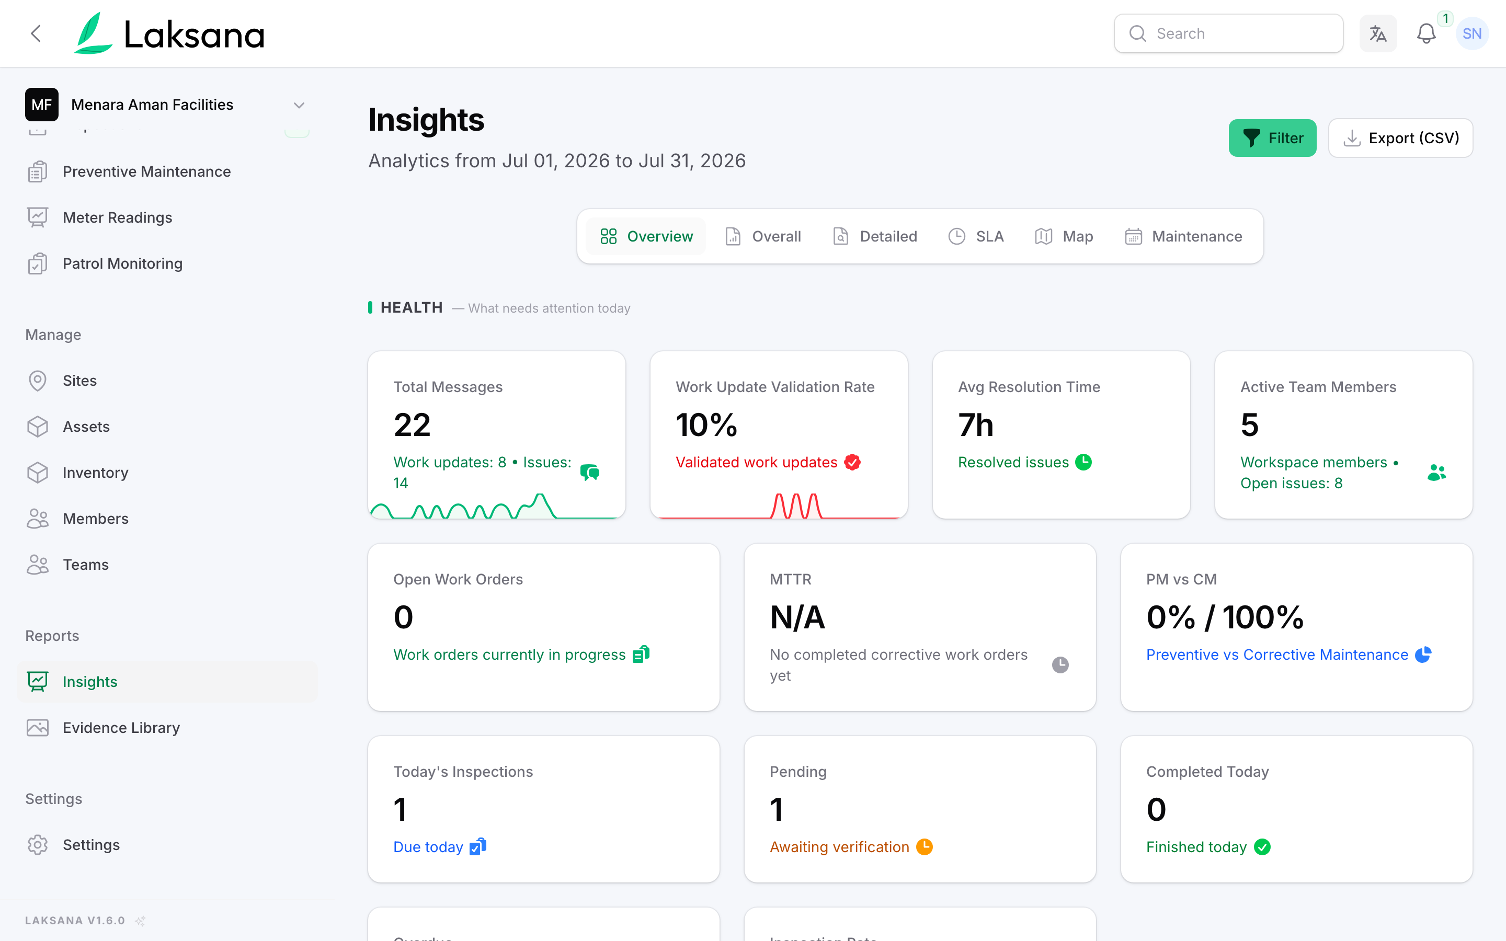
Task: Click the PM vs CM pie chart icon
Action: click(x=1423, y=654)
